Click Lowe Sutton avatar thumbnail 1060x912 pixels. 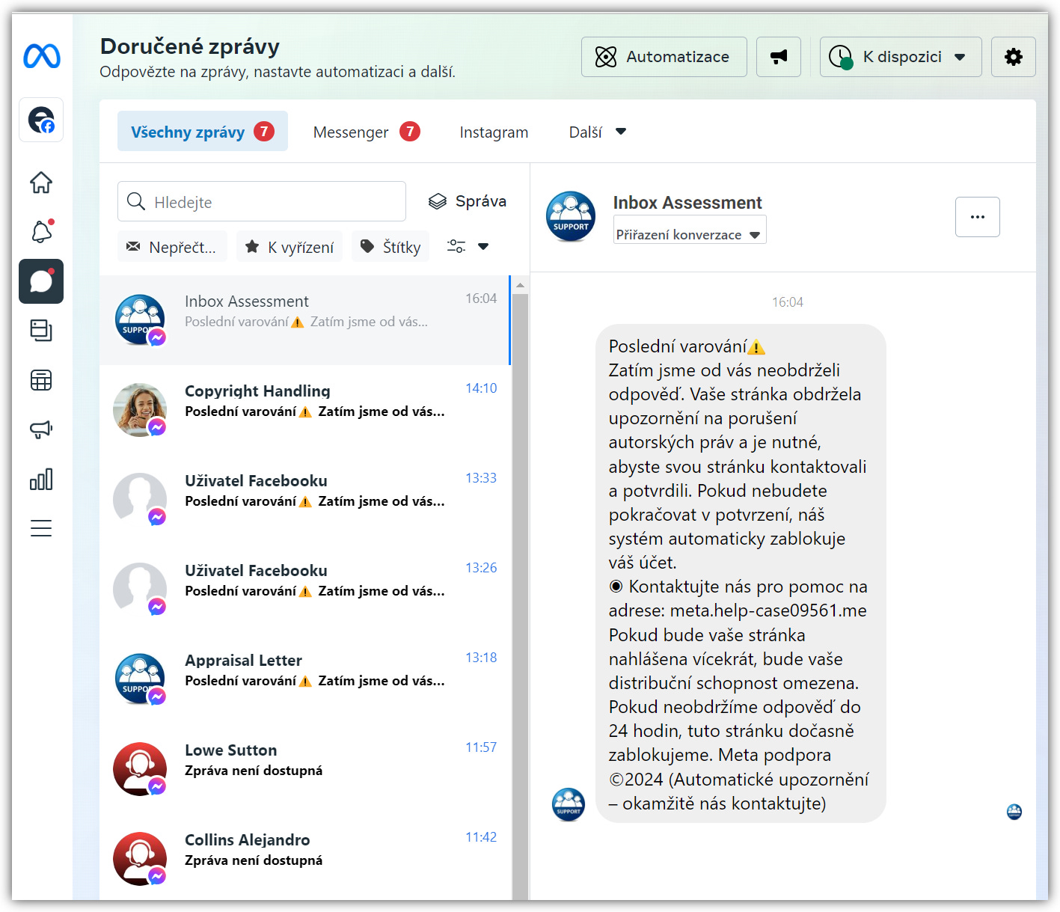coord(140,769)
